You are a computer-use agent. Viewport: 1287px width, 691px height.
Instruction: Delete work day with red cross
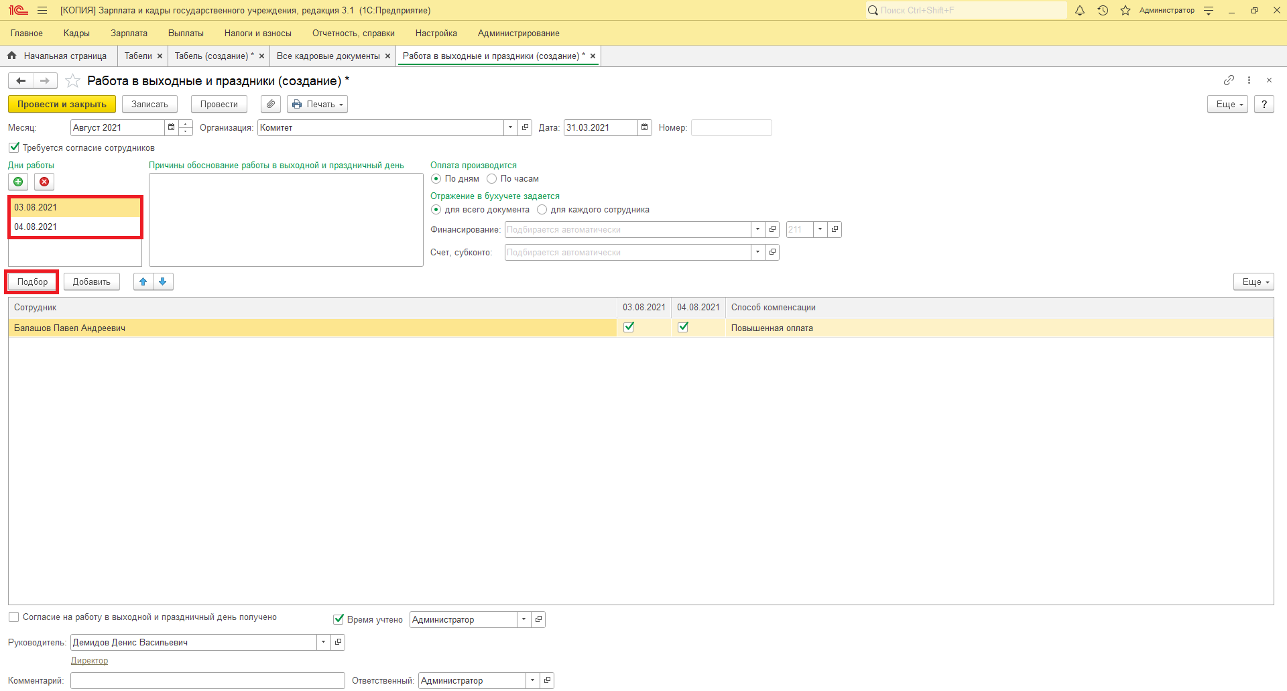click(44, 182)
